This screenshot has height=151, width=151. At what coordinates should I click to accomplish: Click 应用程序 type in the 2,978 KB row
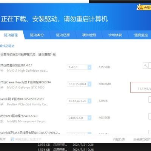tap(60, 145)
